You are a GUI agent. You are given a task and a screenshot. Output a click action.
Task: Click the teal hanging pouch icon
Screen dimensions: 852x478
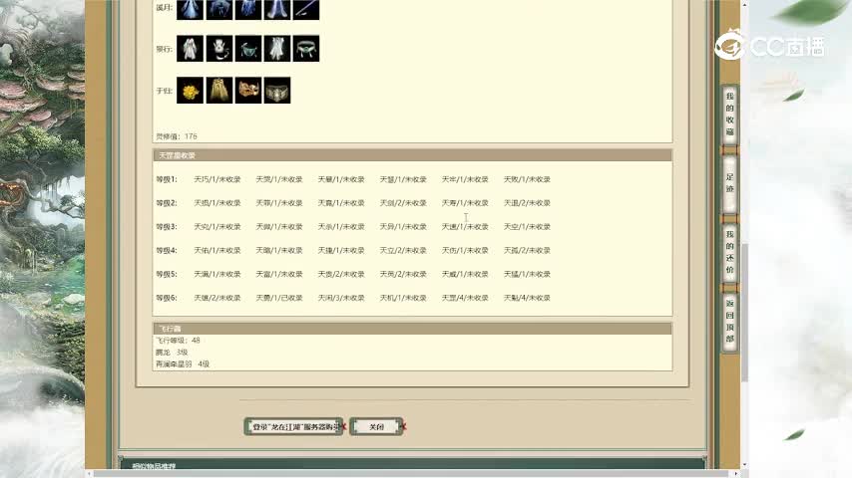(x=248, y=48)
